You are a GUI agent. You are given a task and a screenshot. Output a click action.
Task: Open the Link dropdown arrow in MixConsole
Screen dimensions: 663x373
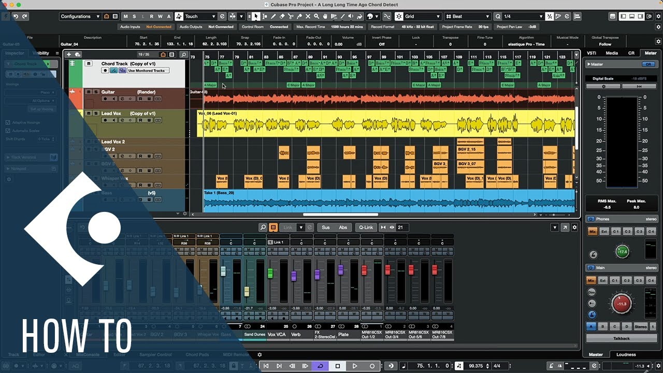tap(300, 227)
